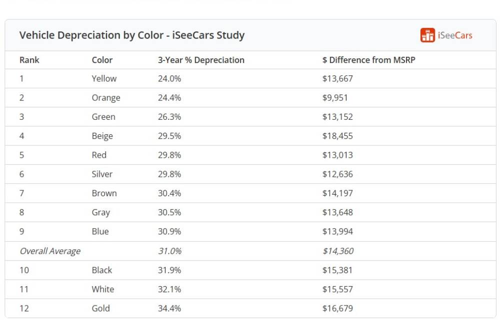The image size is (500, 333).
Task: Click Green's 26.3% depreciation value
Action: click(169, 117)
